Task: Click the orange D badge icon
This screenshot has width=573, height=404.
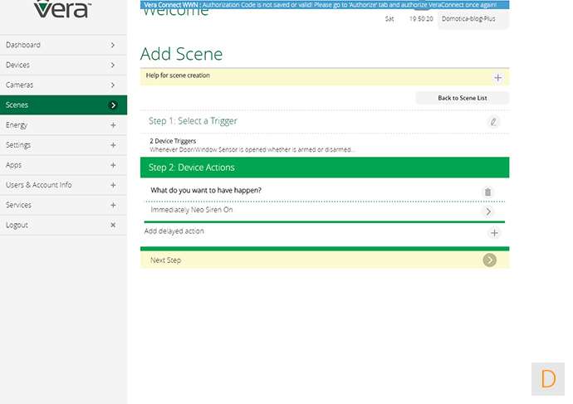Action: coord(548,379)
